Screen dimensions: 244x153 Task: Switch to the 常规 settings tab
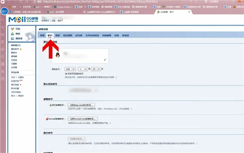(42, 36)
